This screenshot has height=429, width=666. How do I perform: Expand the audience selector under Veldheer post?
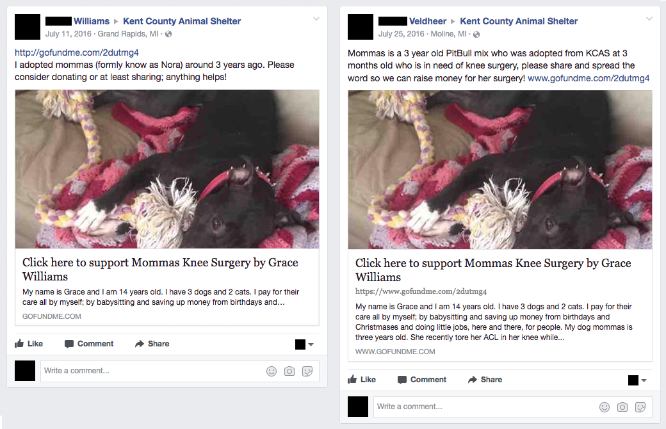point(638,380)
